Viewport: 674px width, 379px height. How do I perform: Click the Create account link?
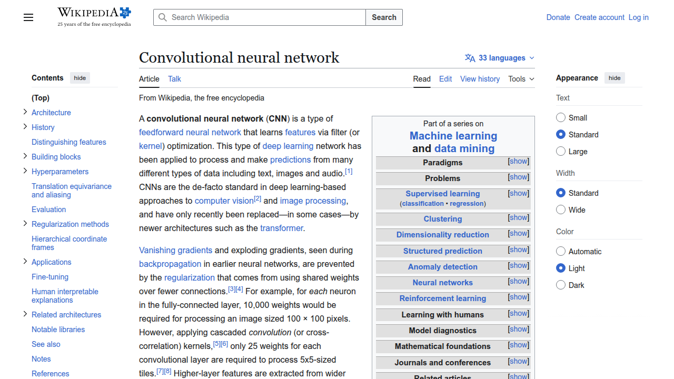tap(599, 17)
